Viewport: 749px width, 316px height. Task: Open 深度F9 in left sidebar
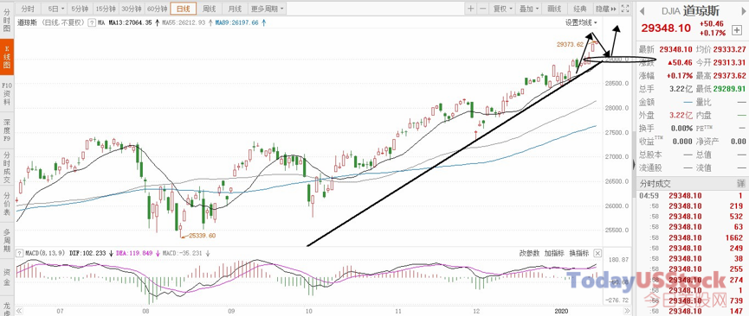[x=7, y=130]
